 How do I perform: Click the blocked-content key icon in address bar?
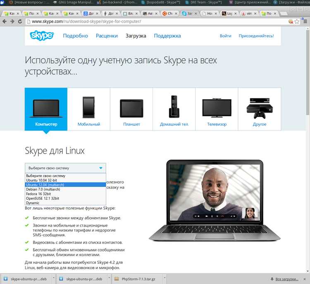click(291, 21)
